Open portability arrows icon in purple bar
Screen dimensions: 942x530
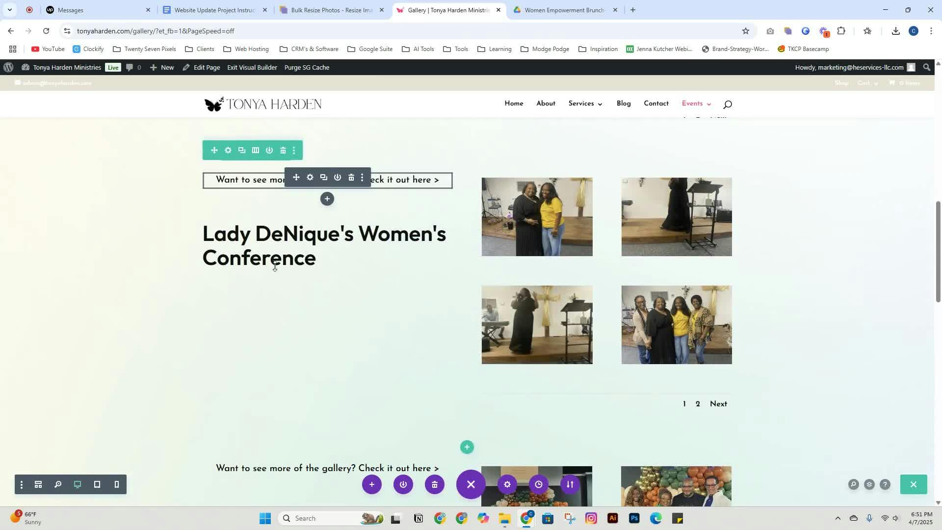point(570,485)
